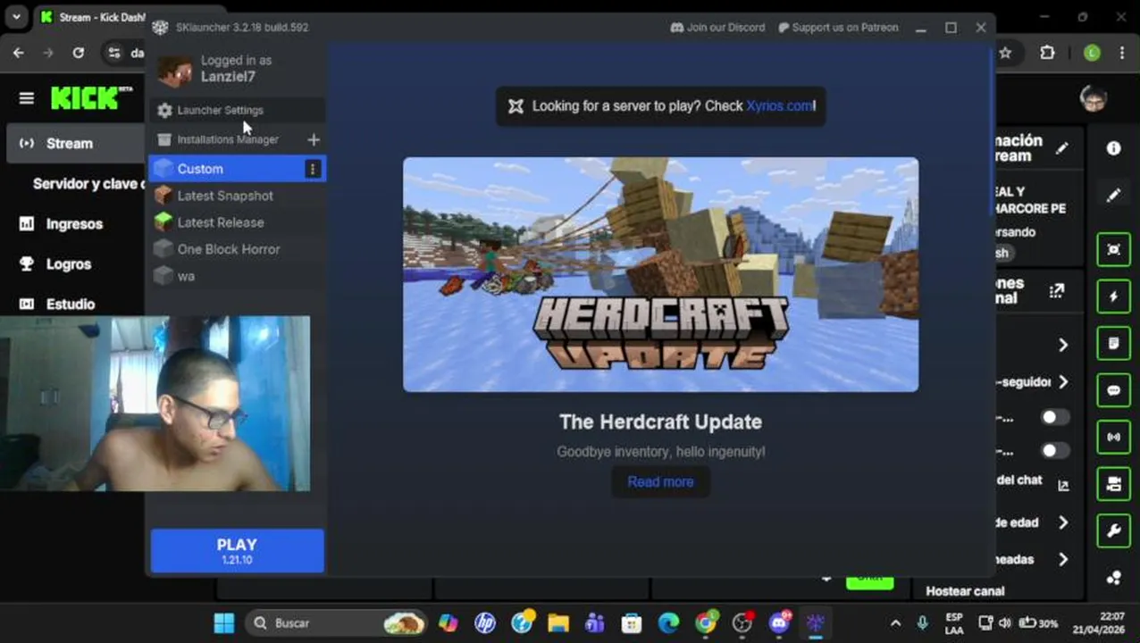Open Servidor y clave in Kick sidebar

[88, 184]
